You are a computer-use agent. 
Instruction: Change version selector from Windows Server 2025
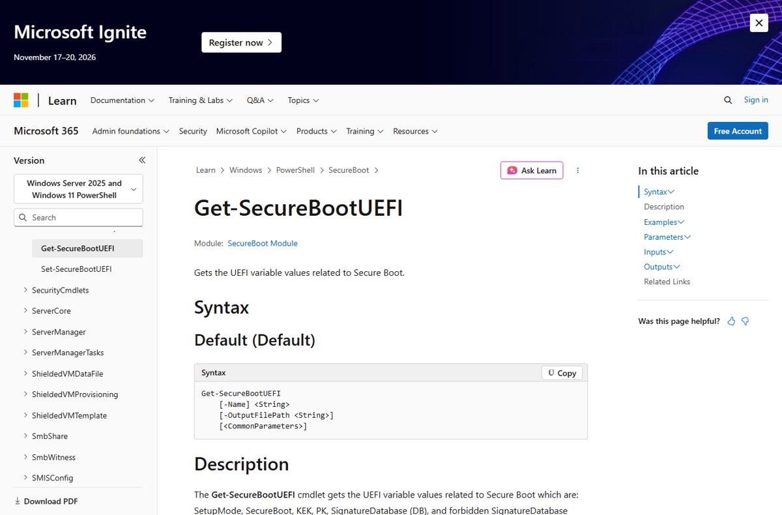point(78,189)
